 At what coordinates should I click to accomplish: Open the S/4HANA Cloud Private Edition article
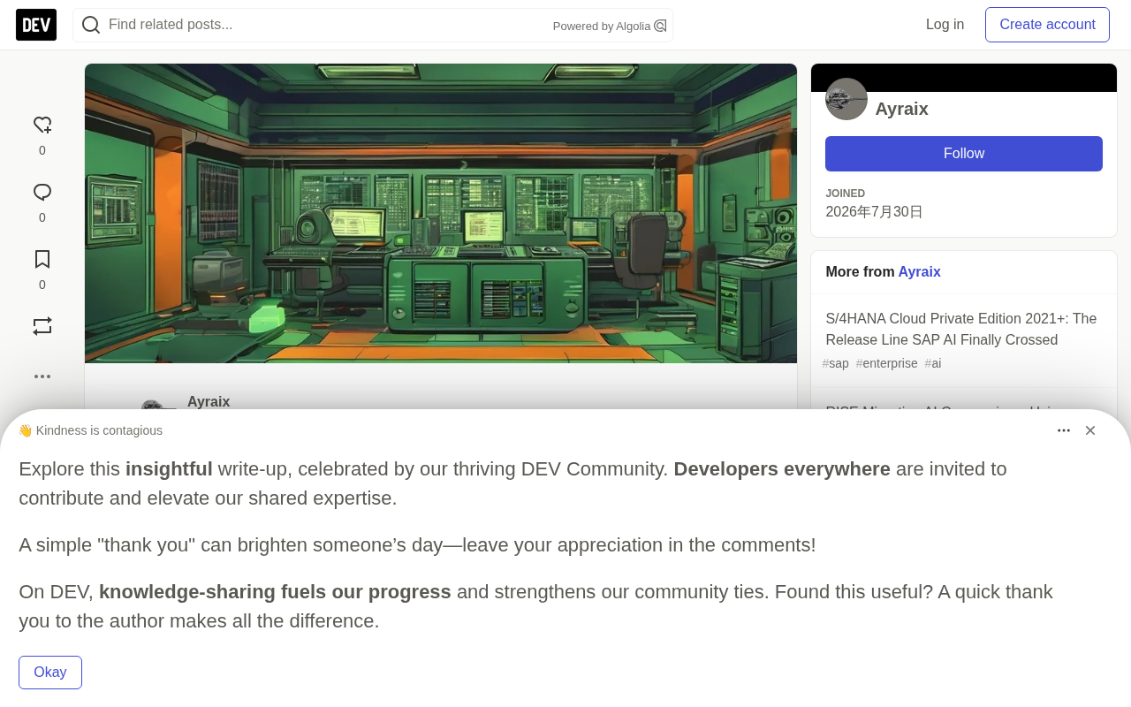point(962,329)
